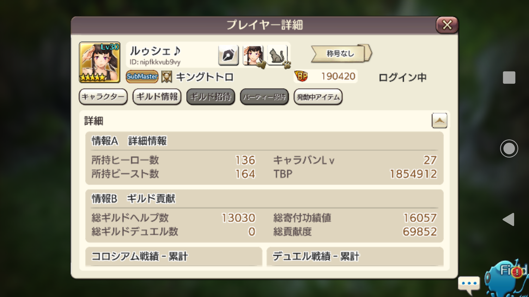
Task: Tap the SubMaster rank badge
Action: click(142, 76)
